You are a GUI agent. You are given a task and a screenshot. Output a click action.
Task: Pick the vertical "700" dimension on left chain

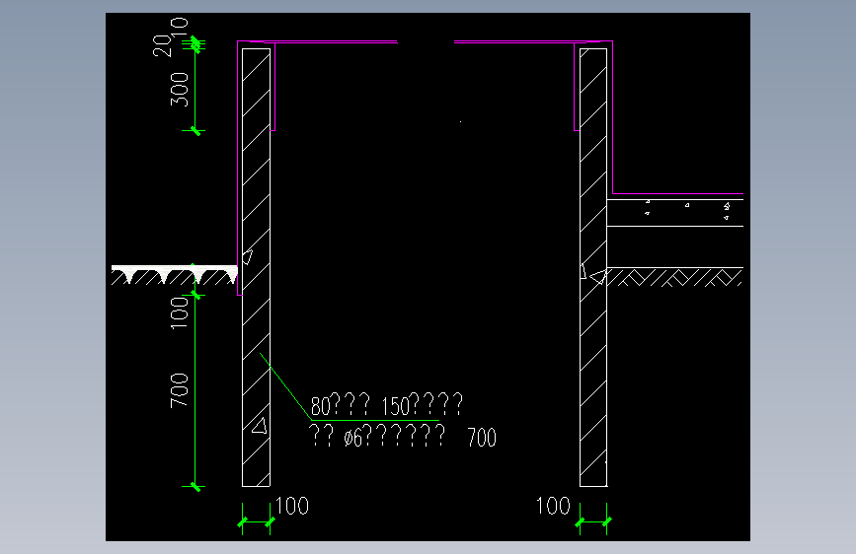pos(179,390)
